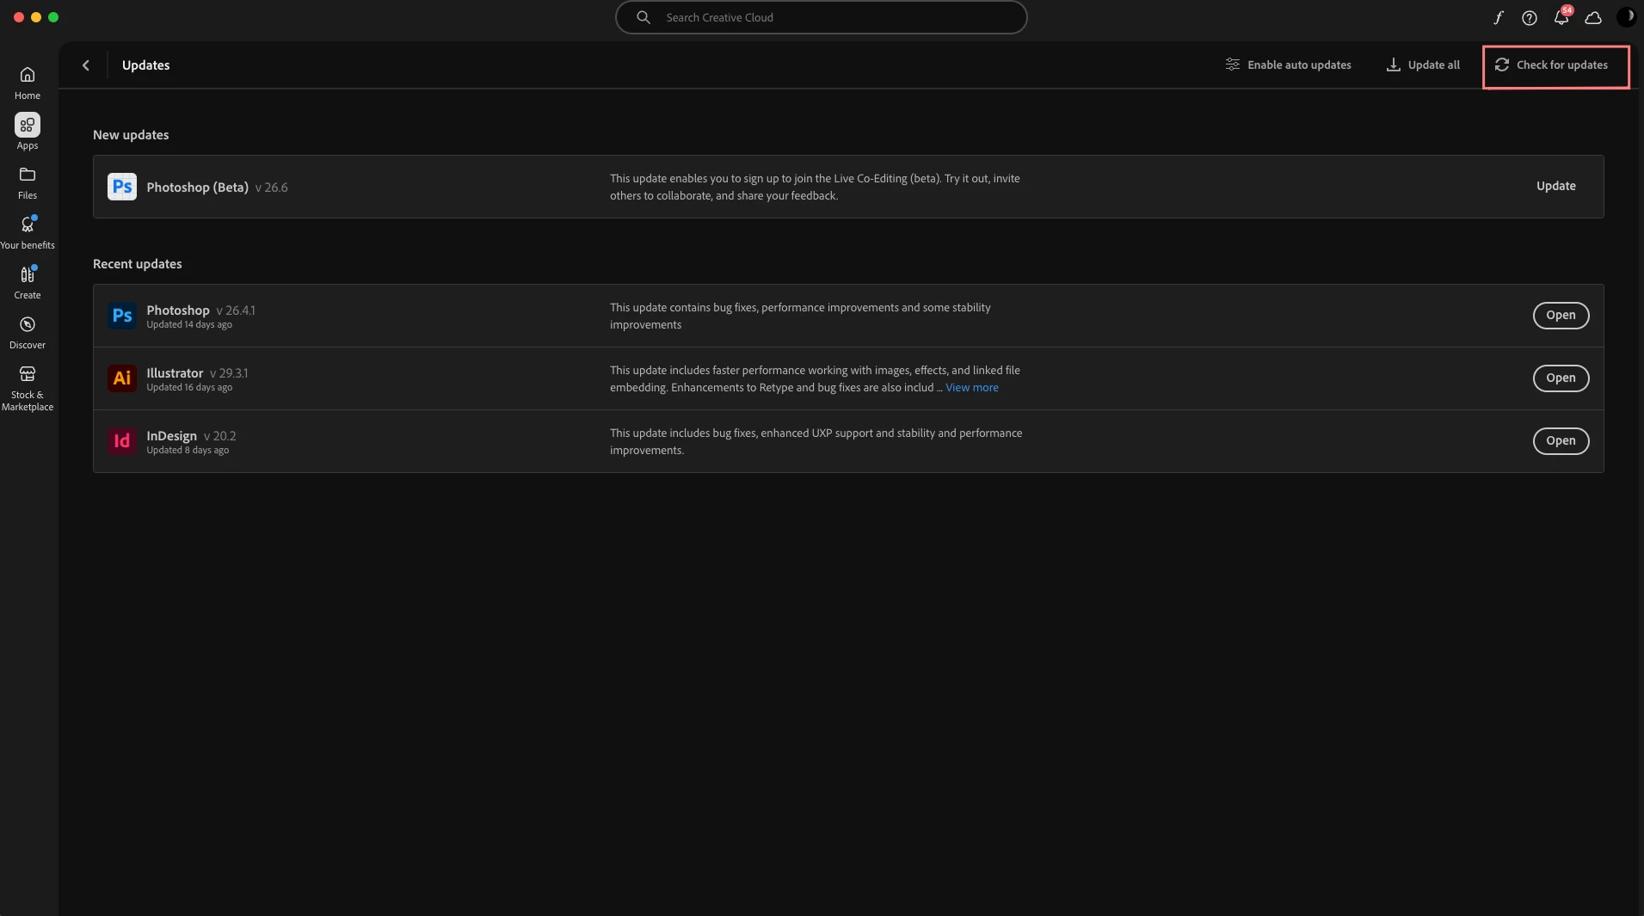Click the search magnifier icon

point(643,17)
